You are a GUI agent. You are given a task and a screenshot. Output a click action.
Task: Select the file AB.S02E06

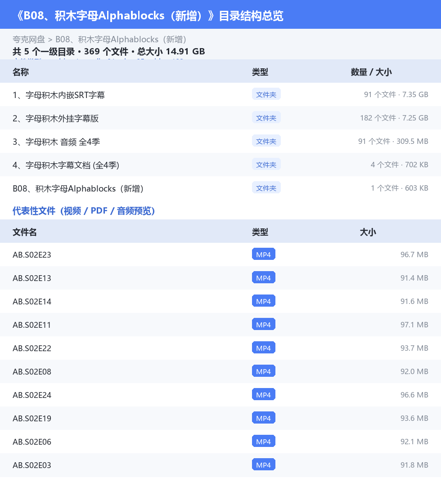coord(32,442)
